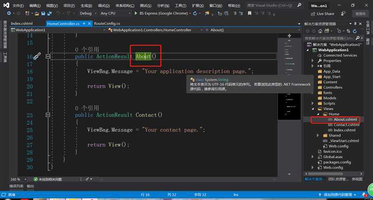Click the Save All toolbar icon
Image resolution: width=373 pixels, height=200 pixels.
click(x=49, y=13)
